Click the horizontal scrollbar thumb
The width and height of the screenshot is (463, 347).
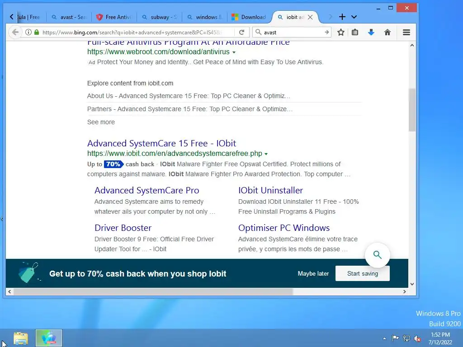[153, 291]
